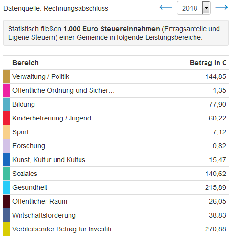The width and height of the screenshot is (230, 251).
Task: Click the Verwaltung / Politik color swatch
Action: point(7,76)
